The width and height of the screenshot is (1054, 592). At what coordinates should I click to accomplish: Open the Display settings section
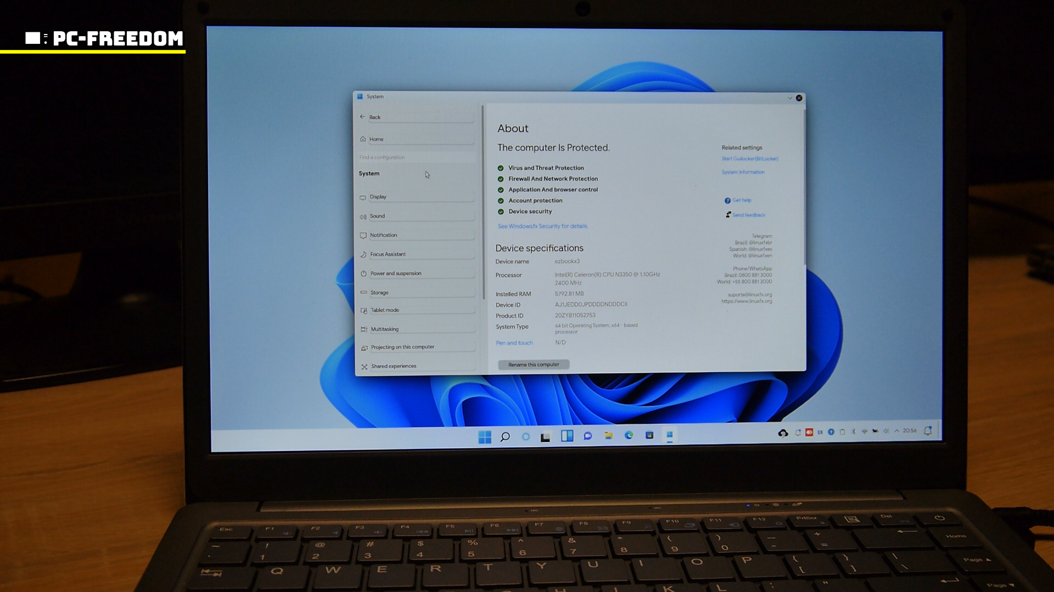click(x=378, y=197)
